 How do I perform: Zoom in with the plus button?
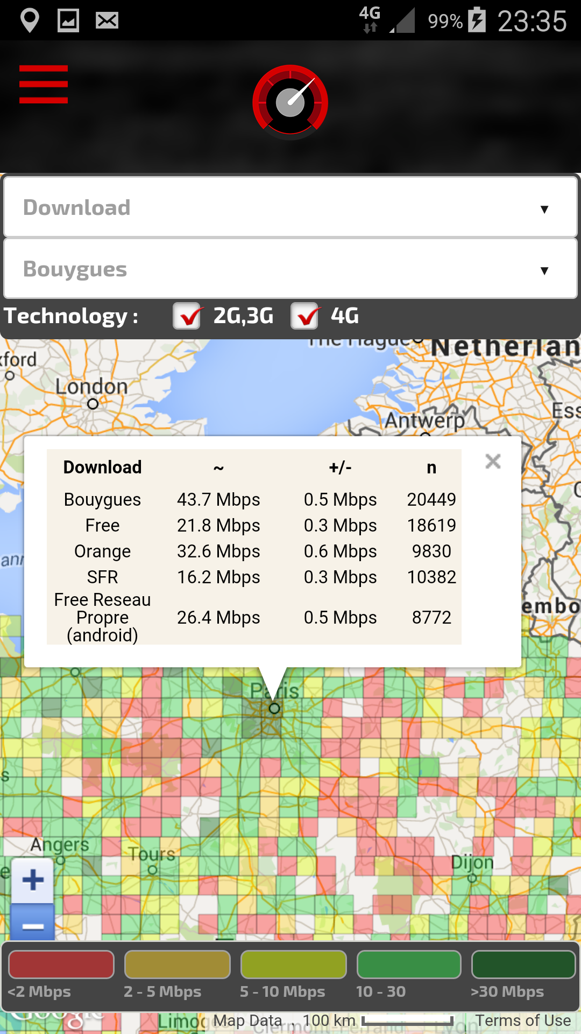[33, 881]
